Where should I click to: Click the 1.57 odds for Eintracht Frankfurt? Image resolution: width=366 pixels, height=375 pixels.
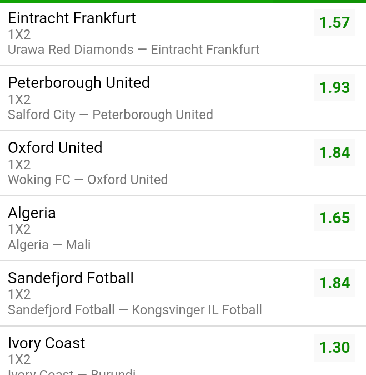coord(334,23)
